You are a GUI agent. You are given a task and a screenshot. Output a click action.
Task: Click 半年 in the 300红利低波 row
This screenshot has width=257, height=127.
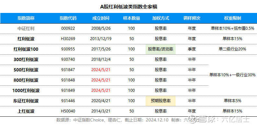[x=192, y=59]
